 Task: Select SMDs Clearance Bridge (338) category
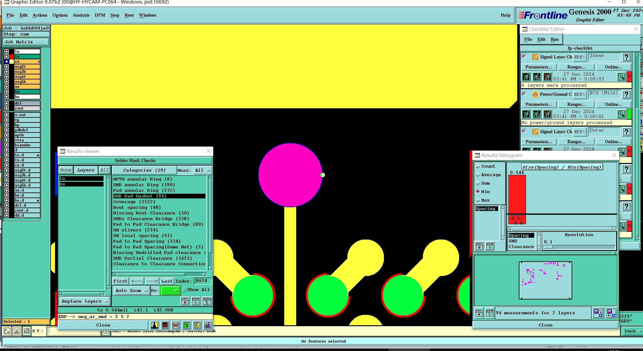151,219
